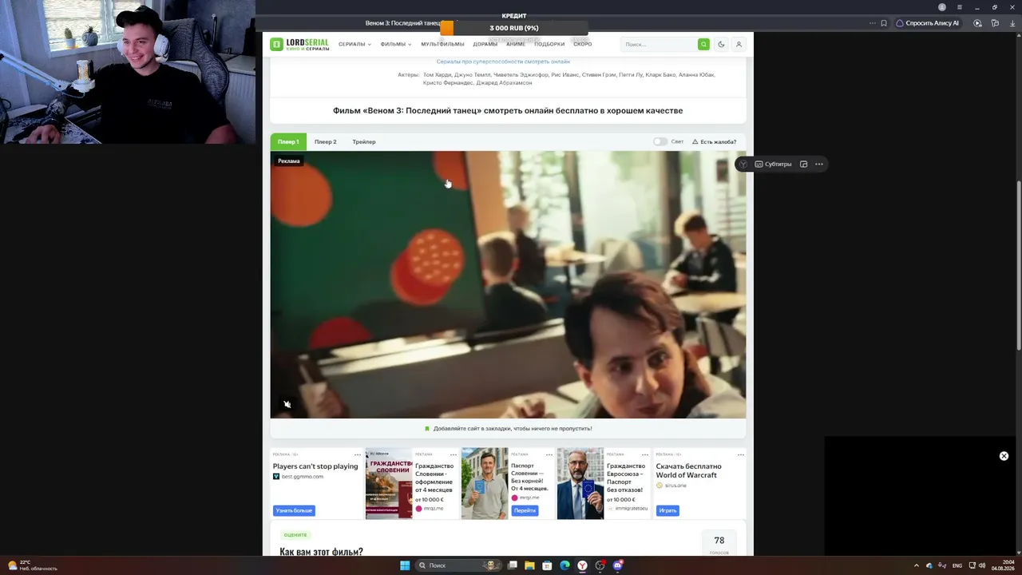
Task: Open the World of Warcraft ad menu dots
Action: pos(740,454)
